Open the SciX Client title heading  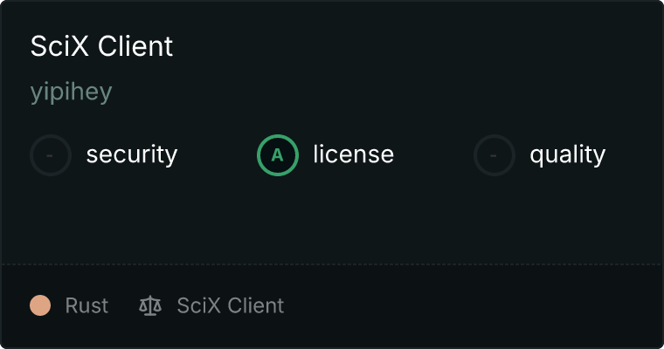click(x=102, y=46)
